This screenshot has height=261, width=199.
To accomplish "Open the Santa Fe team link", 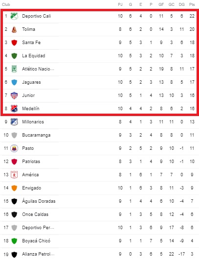I will [31, 43].
